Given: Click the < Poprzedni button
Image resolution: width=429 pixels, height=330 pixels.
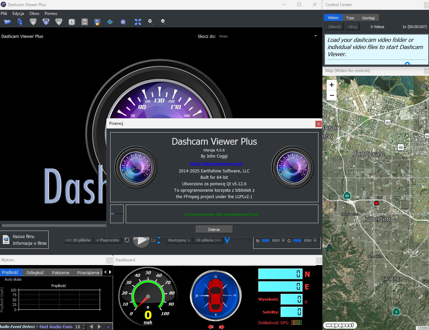Looking at the screenshot, I should tap(108, 240).
